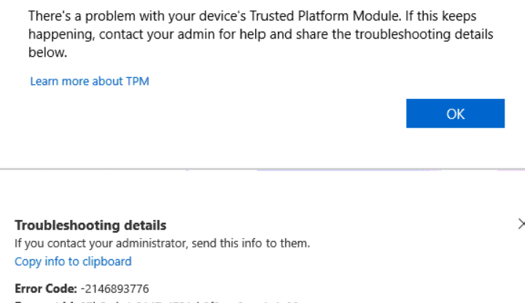Click Copy info to clipboard
The width and height of the screenshot is (525, 303).
[73, 261]
